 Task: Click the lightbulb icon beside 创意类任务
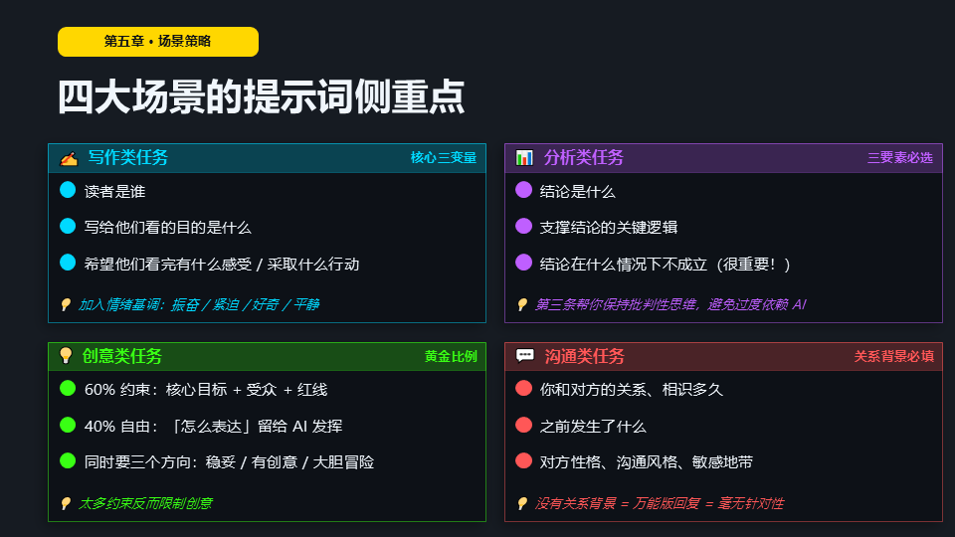(x=66, y=356)
